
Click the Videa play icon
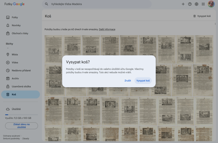[x=8, y=62]
